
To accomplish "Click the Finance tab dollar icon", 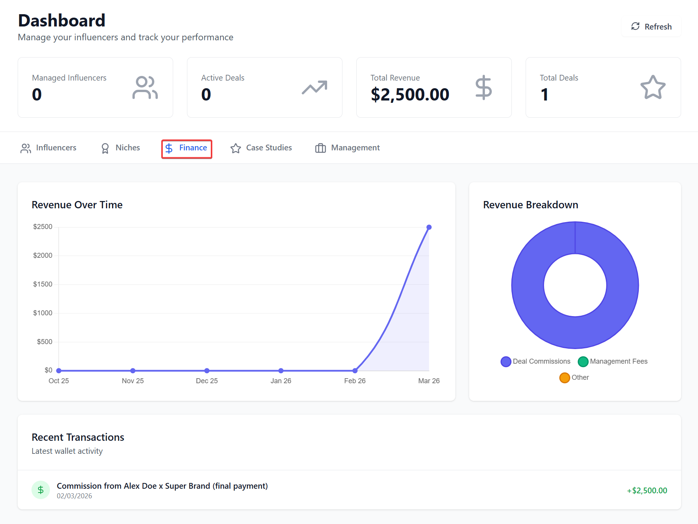I will 169,148.
